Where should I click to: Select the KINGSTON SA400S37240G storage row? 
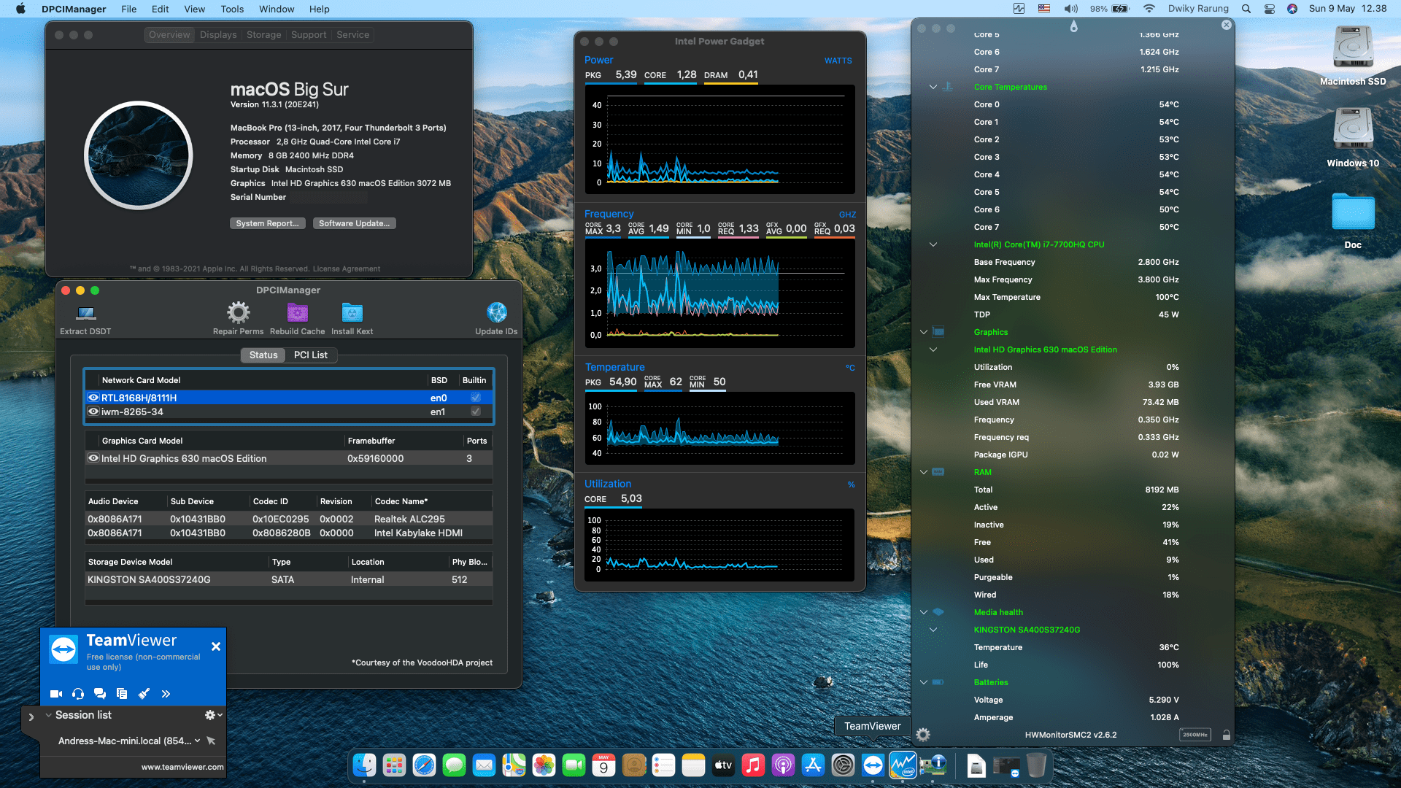(x=289, y=579)
